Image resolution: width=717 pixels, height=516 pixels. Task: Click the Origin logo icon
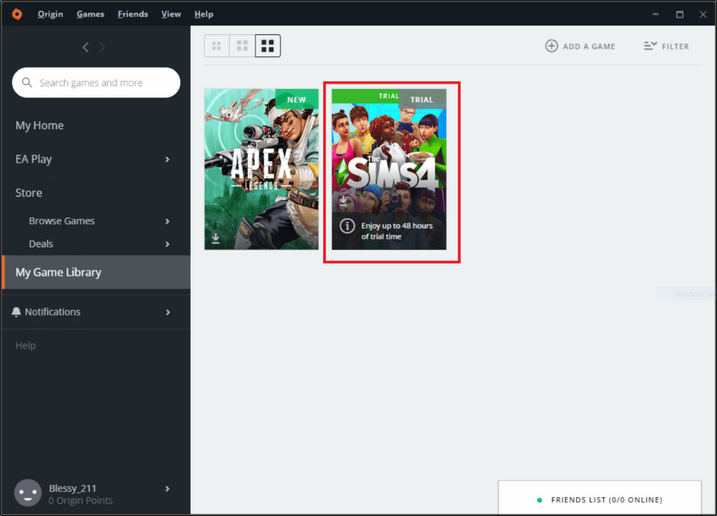click(17, 14)
